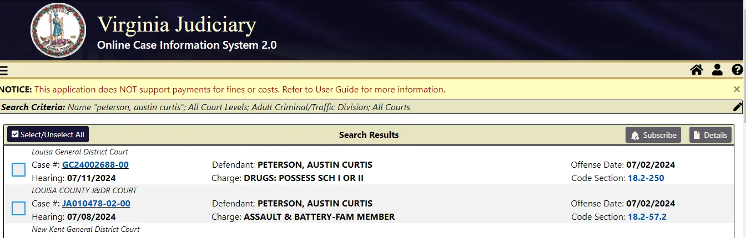Image resolution: width=746 pixels, height=238 pixels.
Task: View Details of selected cases
Action: (x=710, y=135)
